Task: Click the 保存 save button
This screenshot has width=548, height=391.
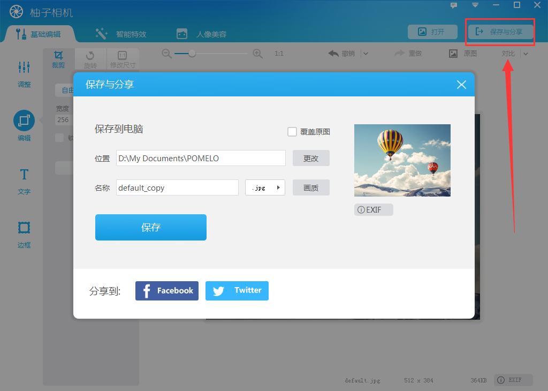Action: [x=150, y=227]
